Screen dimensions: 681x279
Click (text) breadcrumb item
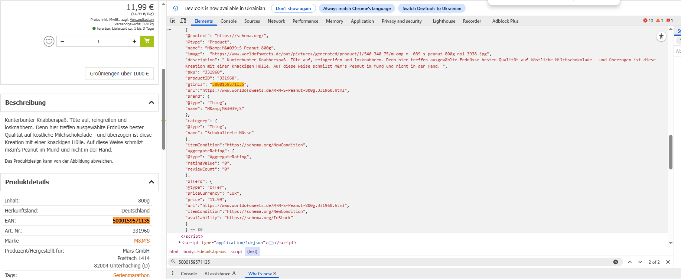pos(252,252)
